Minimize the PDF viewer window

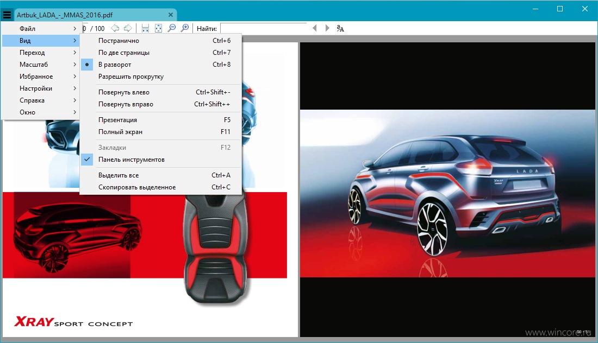click(x=535, y=9)
